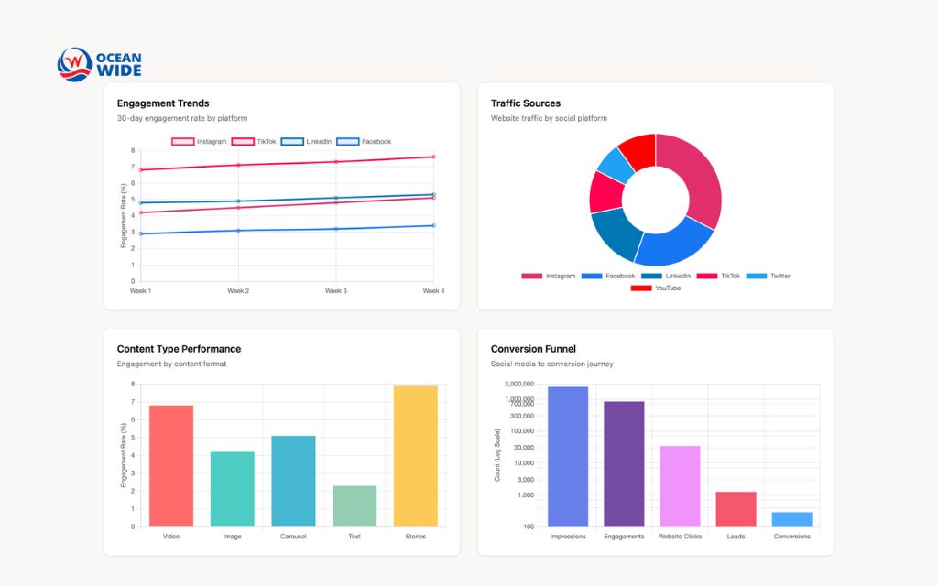Click the top line's Week 4 data point
The width and height of the screenshot is (938, 586).
(433, 157)
